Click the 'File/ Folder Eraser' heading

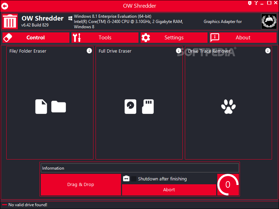coord(28,51)
